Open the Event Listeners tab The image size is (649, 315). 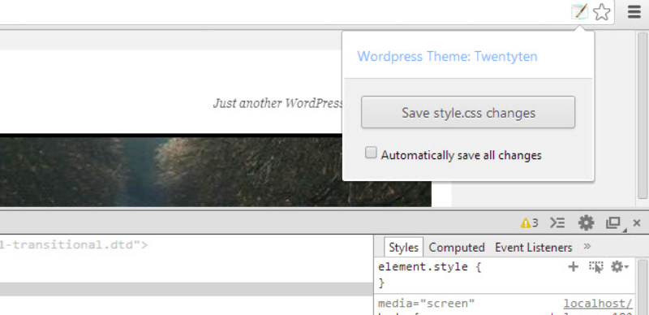(x=534, y=248)
